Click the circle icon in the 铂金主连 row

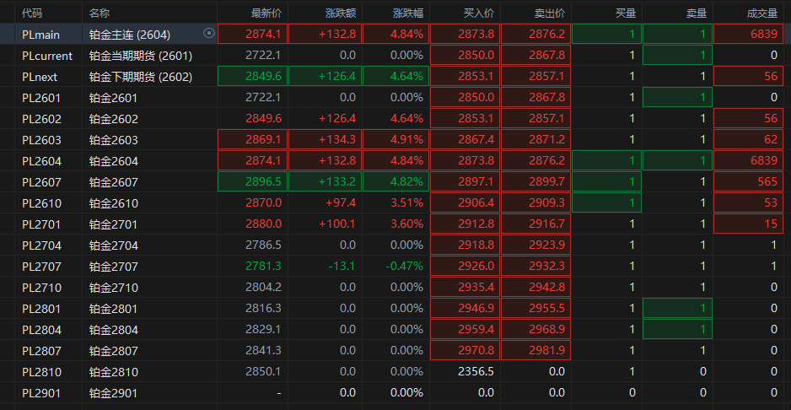click(x=209, y=34)
